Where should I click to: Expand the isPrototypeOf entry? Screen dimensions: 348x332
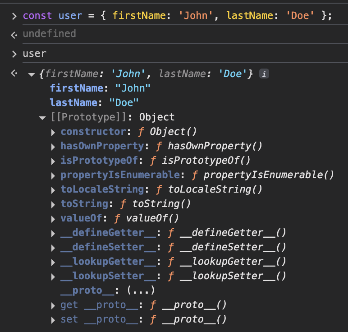pos(53,161)
